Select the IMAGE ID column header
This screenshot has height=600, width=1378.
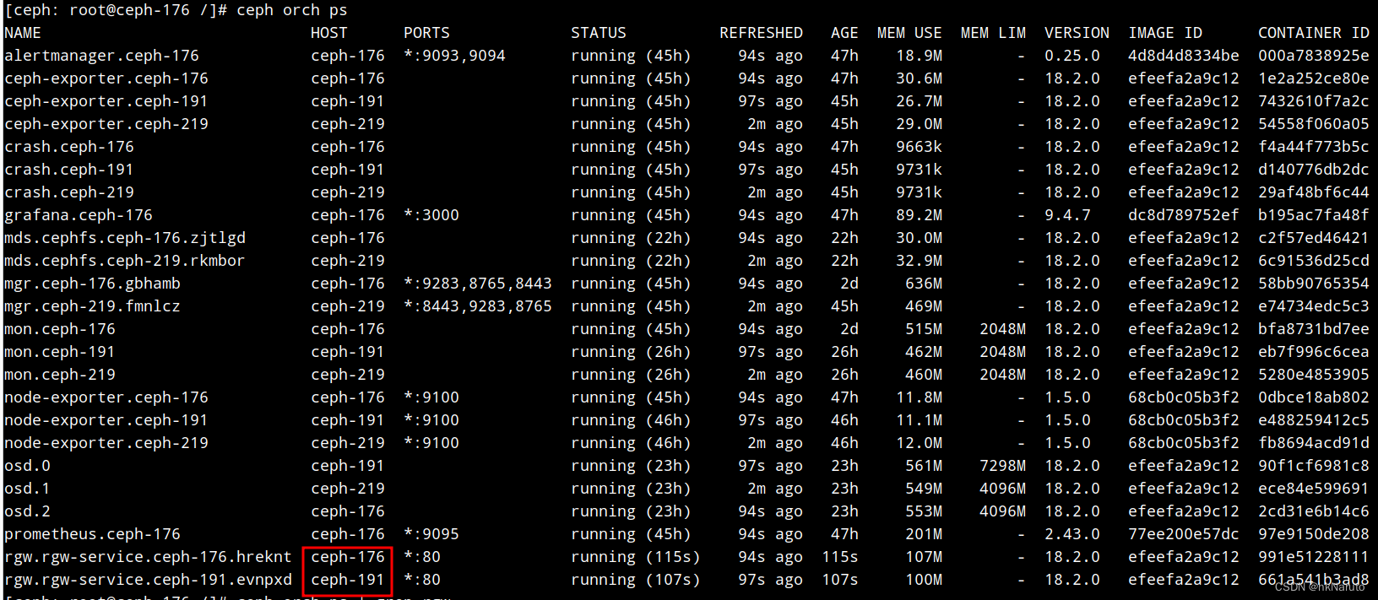click(x=1165, y=33)
